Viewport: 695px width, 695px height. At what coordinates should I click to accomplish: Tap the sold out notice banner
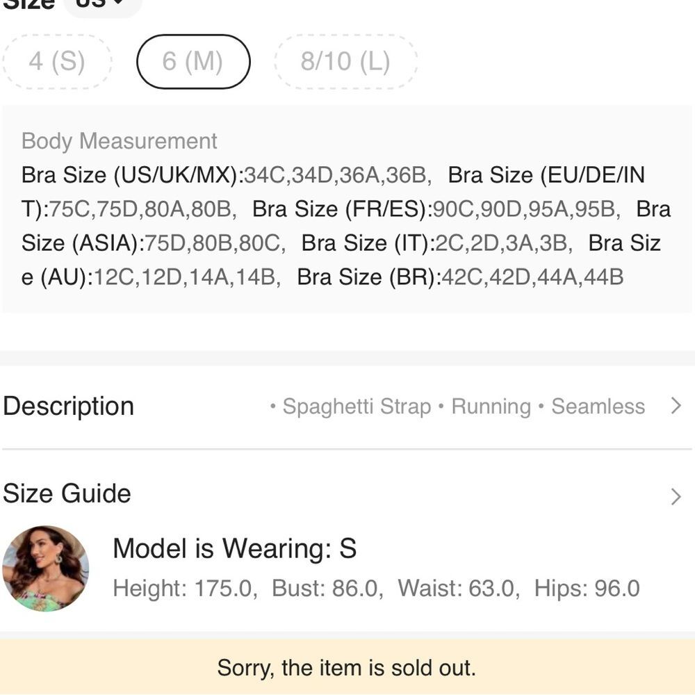(347, 667)
